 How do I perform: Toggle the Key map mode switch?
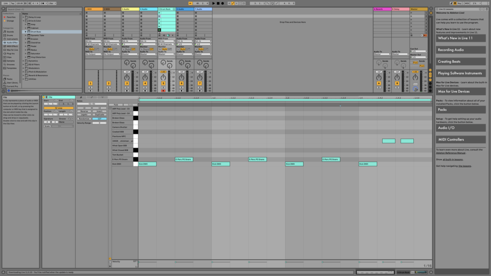pos(459,3)
